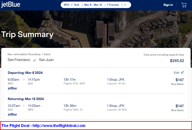The image size is (192, 130).
Task: Click arrival time 11:17pm
Action: pos(34,80)
